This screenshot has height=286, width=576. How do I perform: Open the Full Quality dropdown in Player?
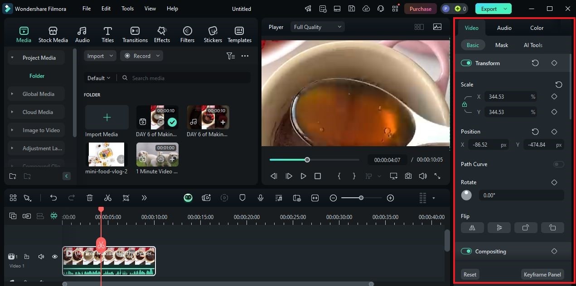tap(317, 27)
